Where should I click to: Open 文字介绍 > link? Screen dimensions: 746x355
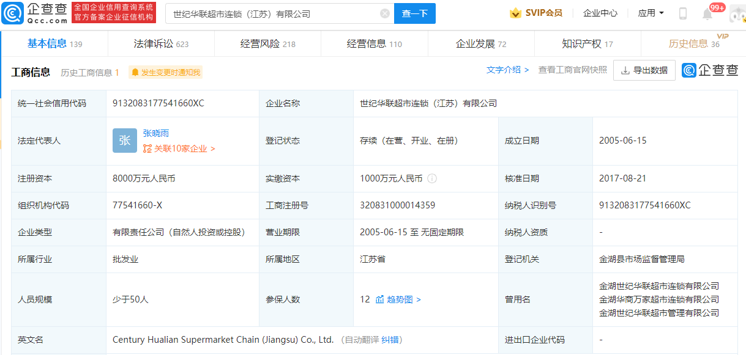click(508, 70)
